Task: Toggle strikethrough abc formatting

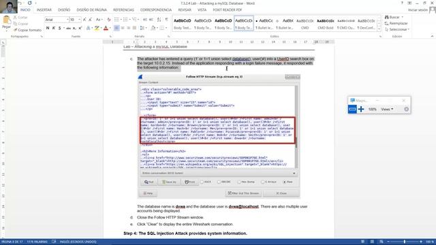Action: point(68,28)
